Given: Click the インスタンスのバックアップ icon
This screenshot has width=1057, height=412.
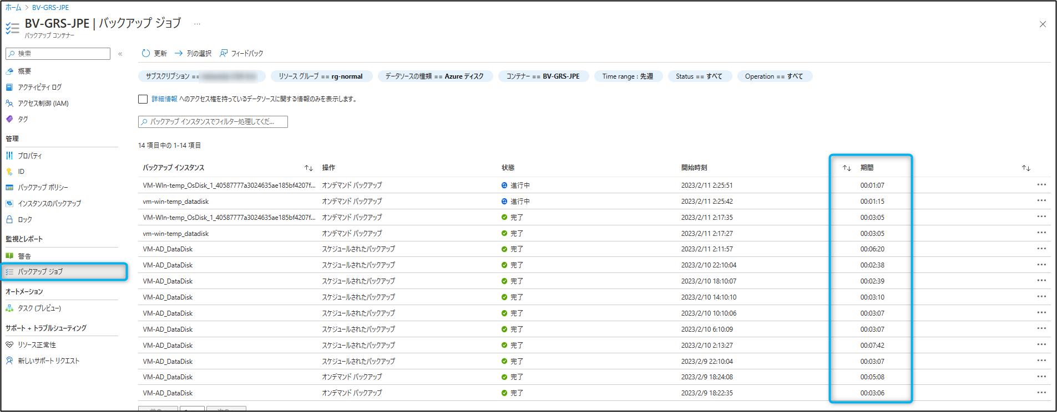Looking at the screenshot, I should [9, 203].
